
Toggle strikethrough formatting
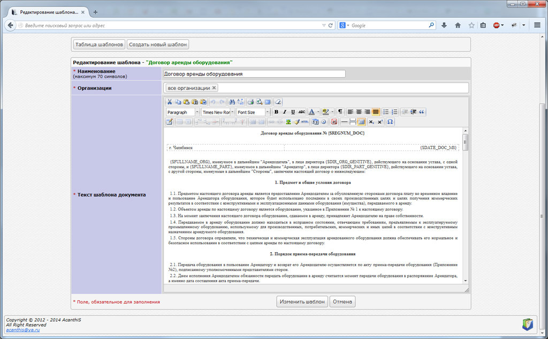[302, 112]
